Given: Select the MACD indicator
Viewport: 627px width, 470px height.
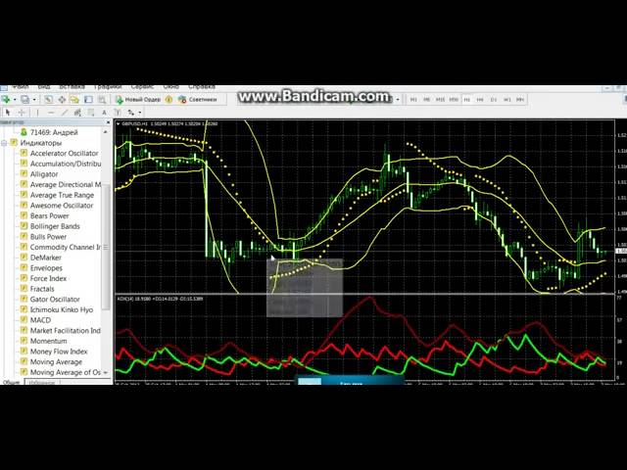Looking at the screenshot, I should [40, 320].
